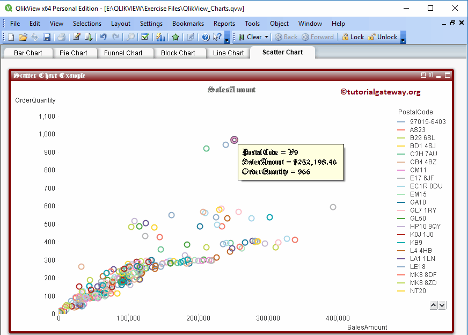Select the Quick Chart Wizard icon

[x=160, y=37]
